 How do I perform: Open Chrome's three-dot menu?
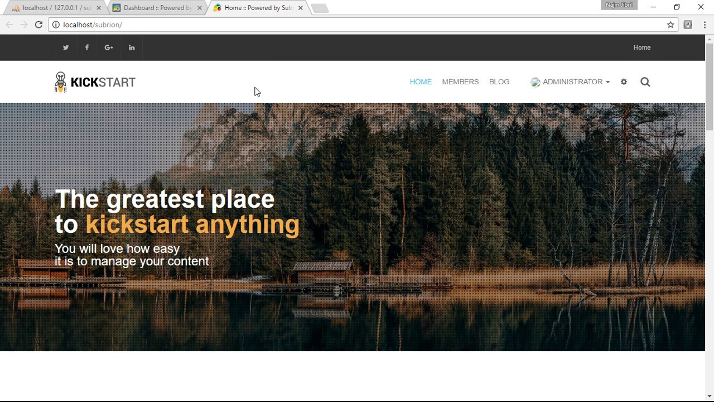pyautogui.click(x=705, y=25)
